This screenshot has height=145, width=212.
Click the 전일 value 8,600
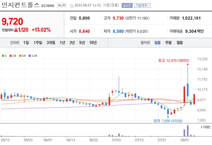tap(84, 18)
